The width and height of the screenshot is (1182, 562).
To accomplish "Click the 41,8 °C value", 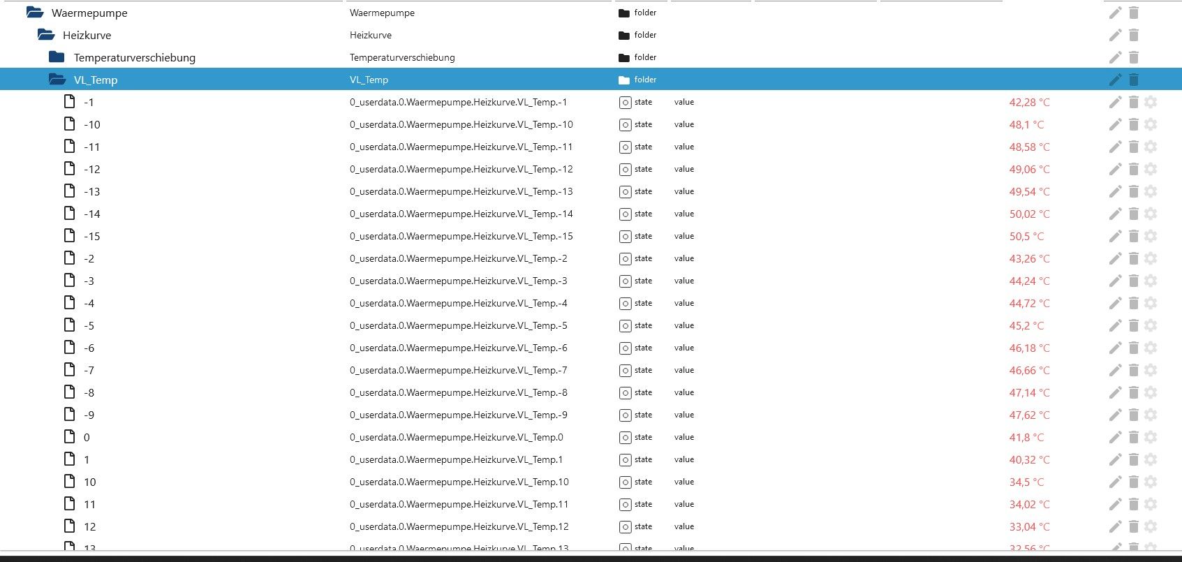I will 1026,437.
